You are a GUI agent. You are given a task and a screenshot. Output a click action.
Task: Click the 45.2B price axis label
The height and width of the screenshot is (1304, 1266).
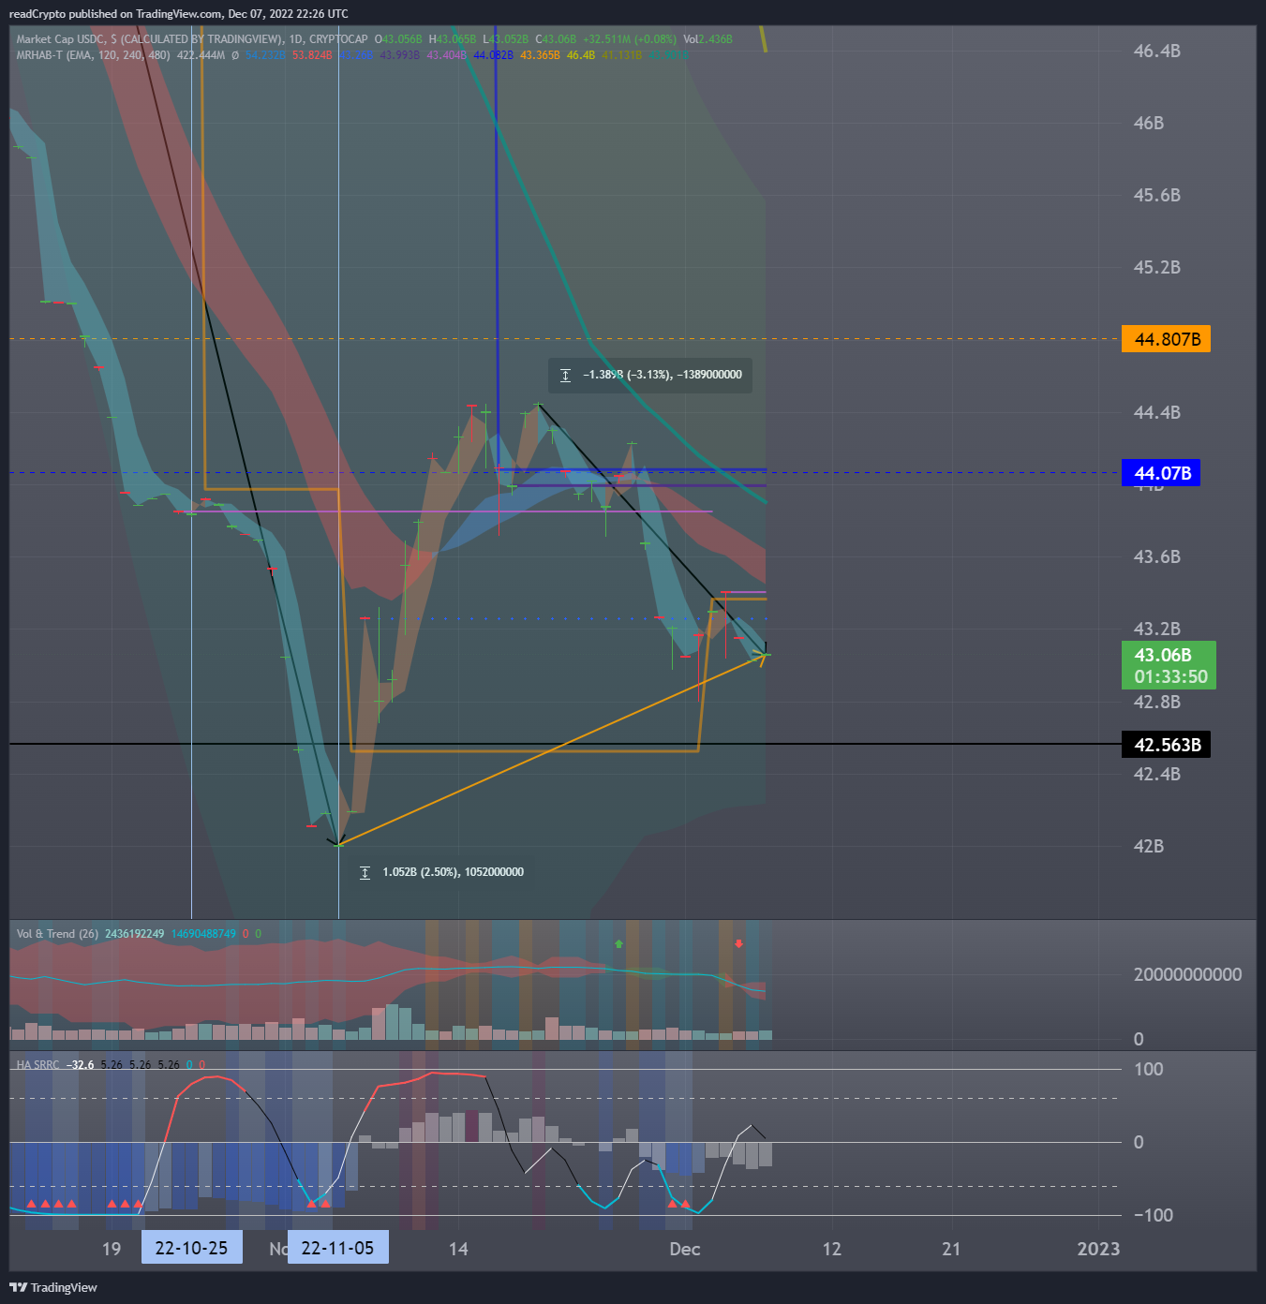(x=1157, y=267)
